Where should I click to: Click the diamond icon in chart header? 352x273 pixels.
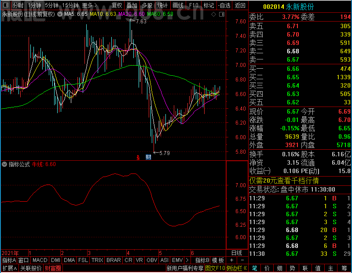click(x=213, y=15)
